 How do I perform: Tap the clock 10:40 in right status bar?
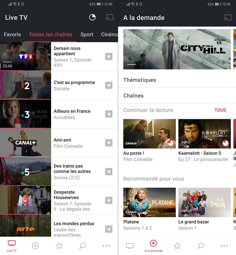click(x=226, y=4)
